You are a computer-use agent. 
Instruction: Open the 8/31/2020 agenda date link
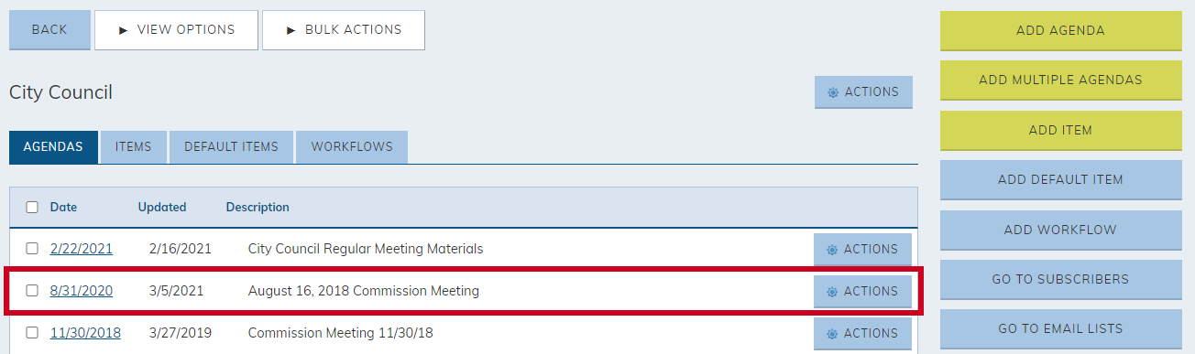[82, 291]
